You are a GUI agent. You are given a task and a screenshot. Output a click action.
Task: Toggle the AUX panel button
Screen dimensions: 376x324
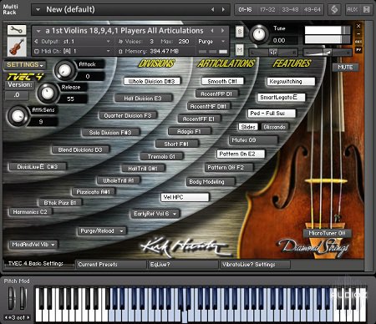(352, 10)
